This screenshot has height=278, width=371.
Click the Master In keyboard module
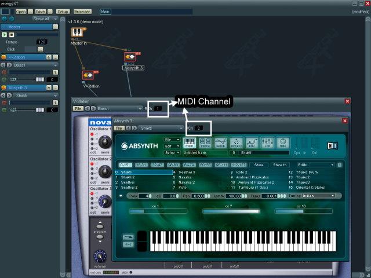[x=78, y=32]
